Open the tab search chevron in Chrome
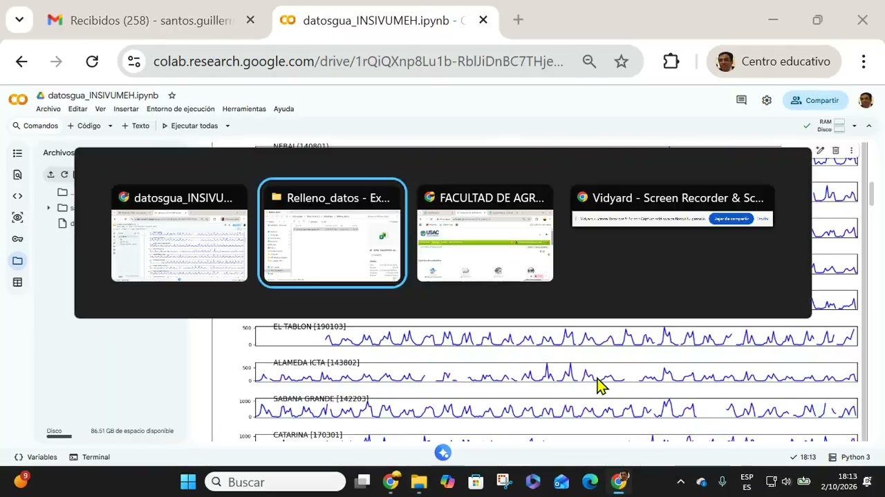Viewport: 885px width, 497px height. tap(19, 20)
